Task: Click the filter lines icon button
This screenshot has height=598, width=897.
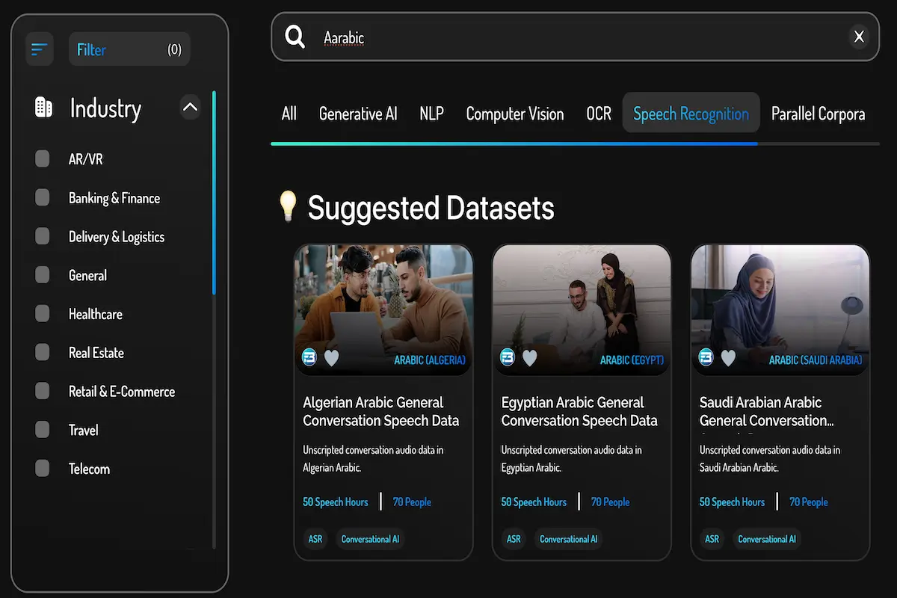Action: click(40, 49)
